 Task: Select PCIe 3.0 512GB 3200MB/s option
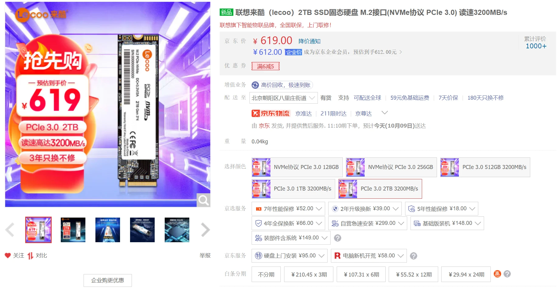[485, 167]
